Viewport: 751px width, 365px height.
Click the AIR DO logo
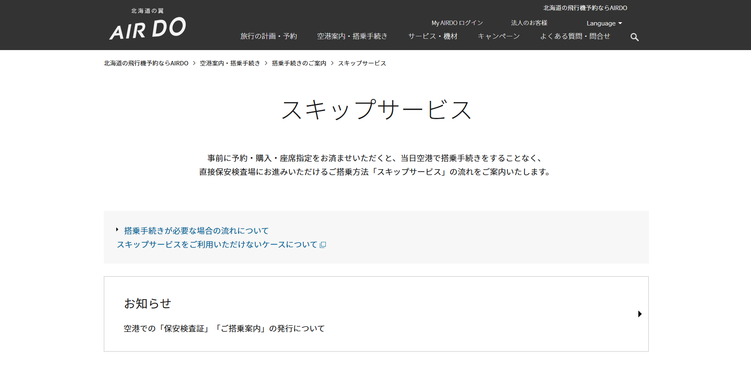[x=147, y=24]
